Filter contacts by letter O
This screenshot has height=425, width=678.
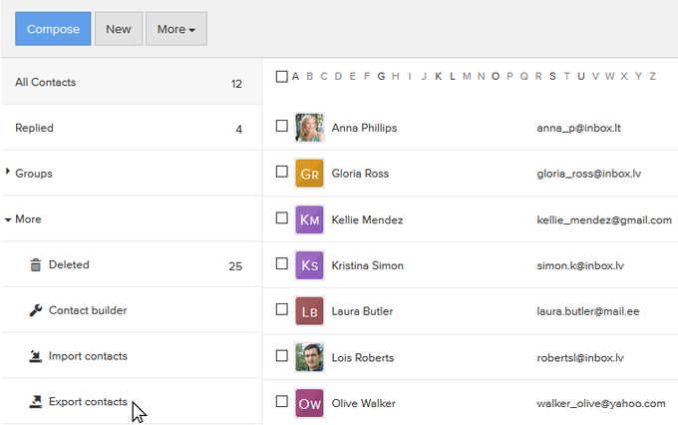496,77
